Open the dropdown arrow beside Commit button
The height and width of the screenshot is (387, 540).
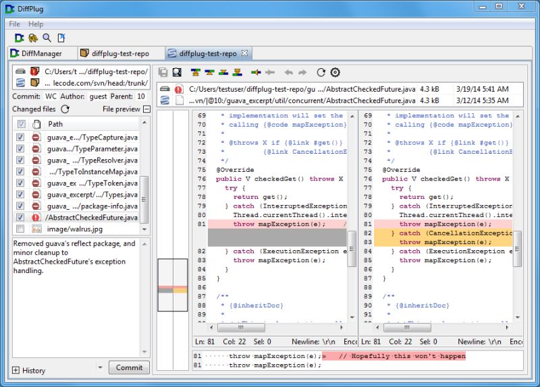click(100, 367)
